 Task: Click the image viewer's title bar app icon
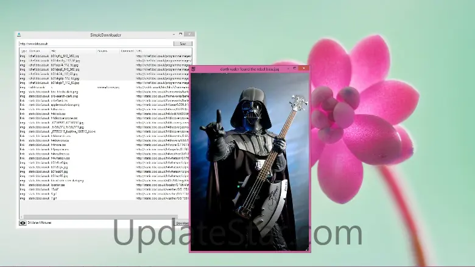[x=193, y=69]
